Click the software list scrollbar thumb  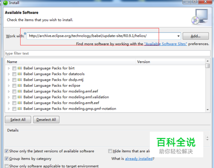click(208, 66)
